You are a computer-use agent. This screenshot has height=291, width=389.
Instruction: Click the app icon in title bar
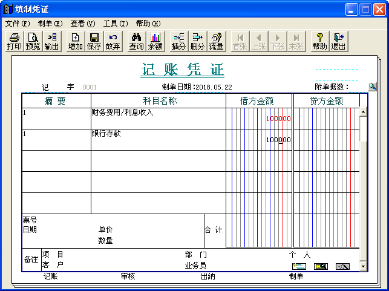(x=7, y=9)
